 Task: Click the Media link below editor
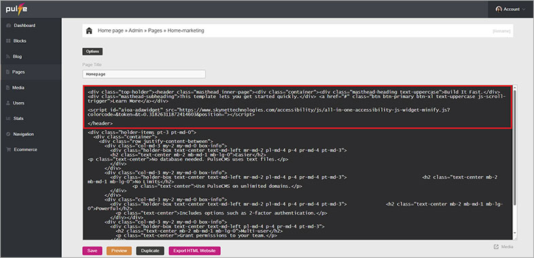pos(507,246)
